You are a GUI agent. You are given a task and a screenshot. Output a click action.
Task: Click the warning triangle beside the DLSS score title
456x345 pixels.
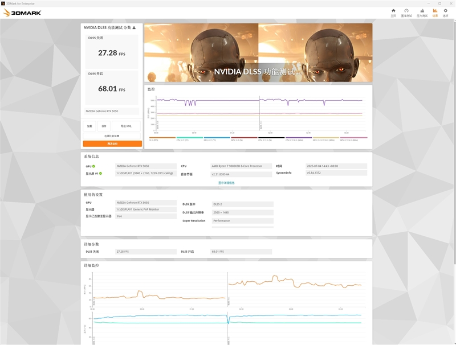click(134, 27)
